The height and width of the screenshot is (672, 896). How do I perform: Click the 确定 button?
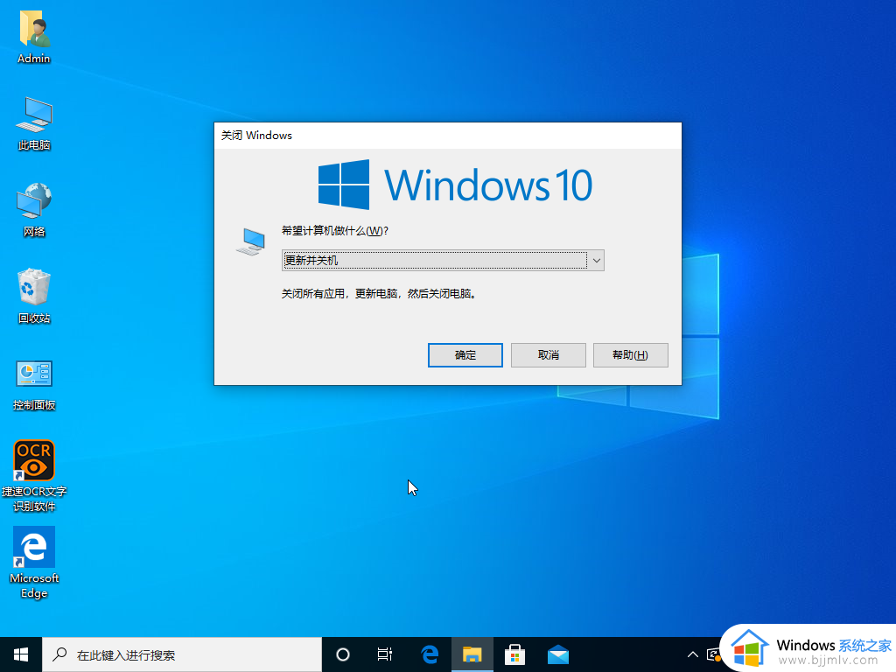(465, 355)
